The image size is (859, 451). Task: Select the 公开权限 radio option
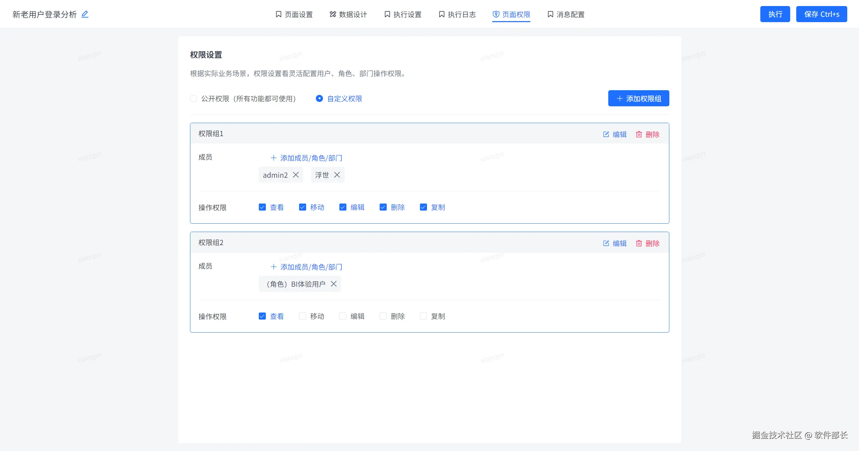[x=194, y=98]
